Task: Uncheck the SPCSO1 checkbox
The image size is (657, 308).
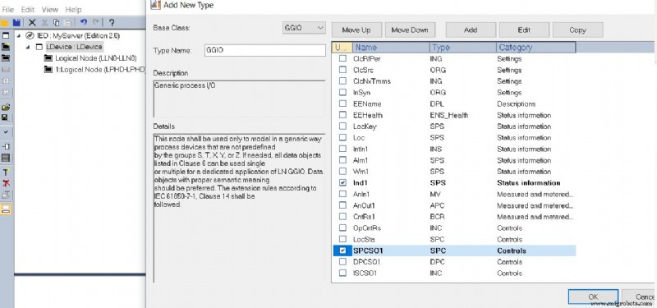Action: tap(342, 251)
